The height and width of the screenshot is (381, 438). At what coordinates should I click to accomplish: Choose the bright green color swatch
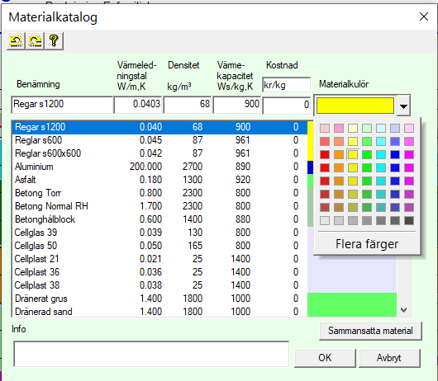pos(367,154)
